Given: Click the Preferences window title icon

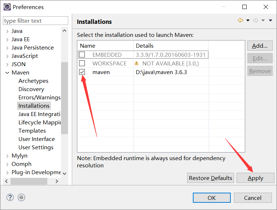Looking at the screenshot, I should pos(7,7).
